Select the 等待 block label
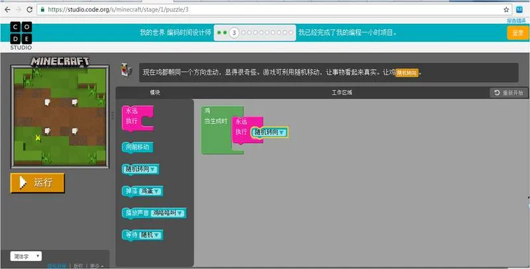Image resolution: width=530 pixels, height=269 pixels. pyautogui.click(x=131, y=235)
